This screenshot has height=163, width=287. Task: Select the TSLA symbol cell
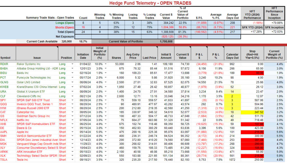pyautogui.click(x=8, y=160)
